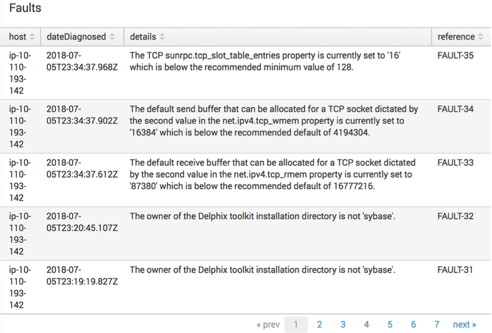Sort table by host column header
492x333 pixels.
17,37
